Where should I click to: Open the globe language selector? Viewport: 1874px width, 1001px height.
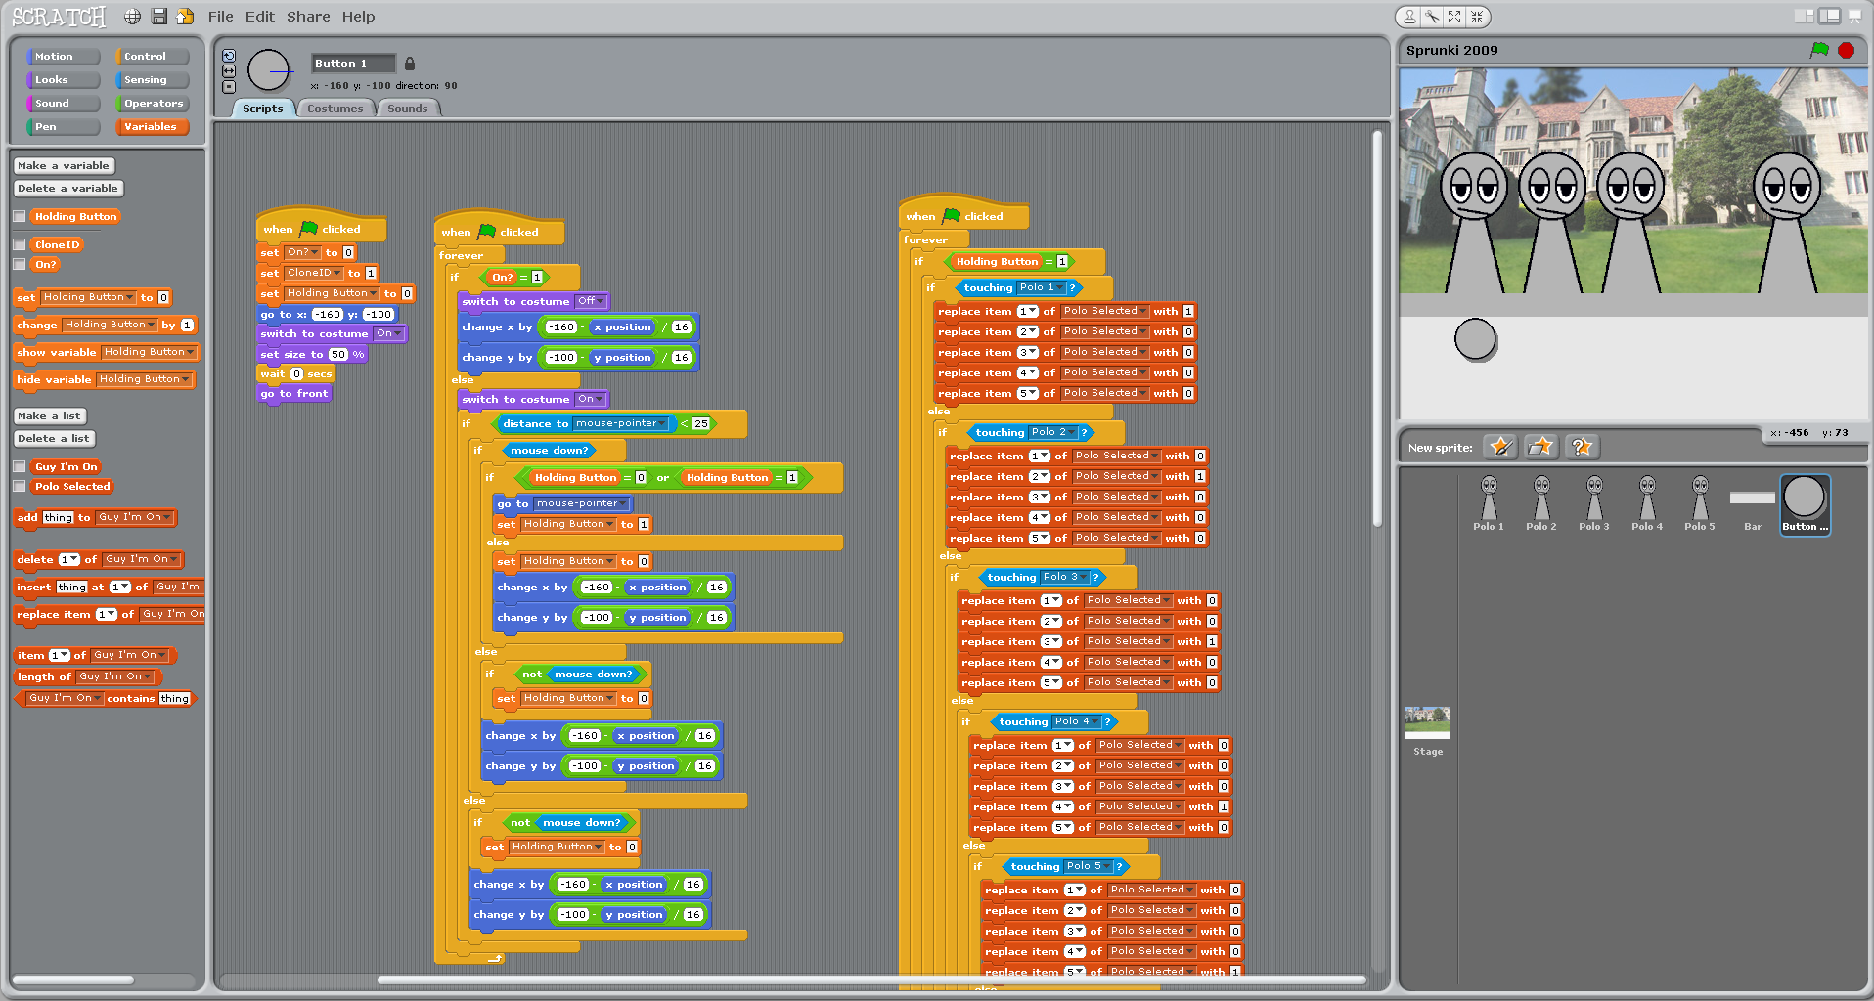(x=132, y=17)
